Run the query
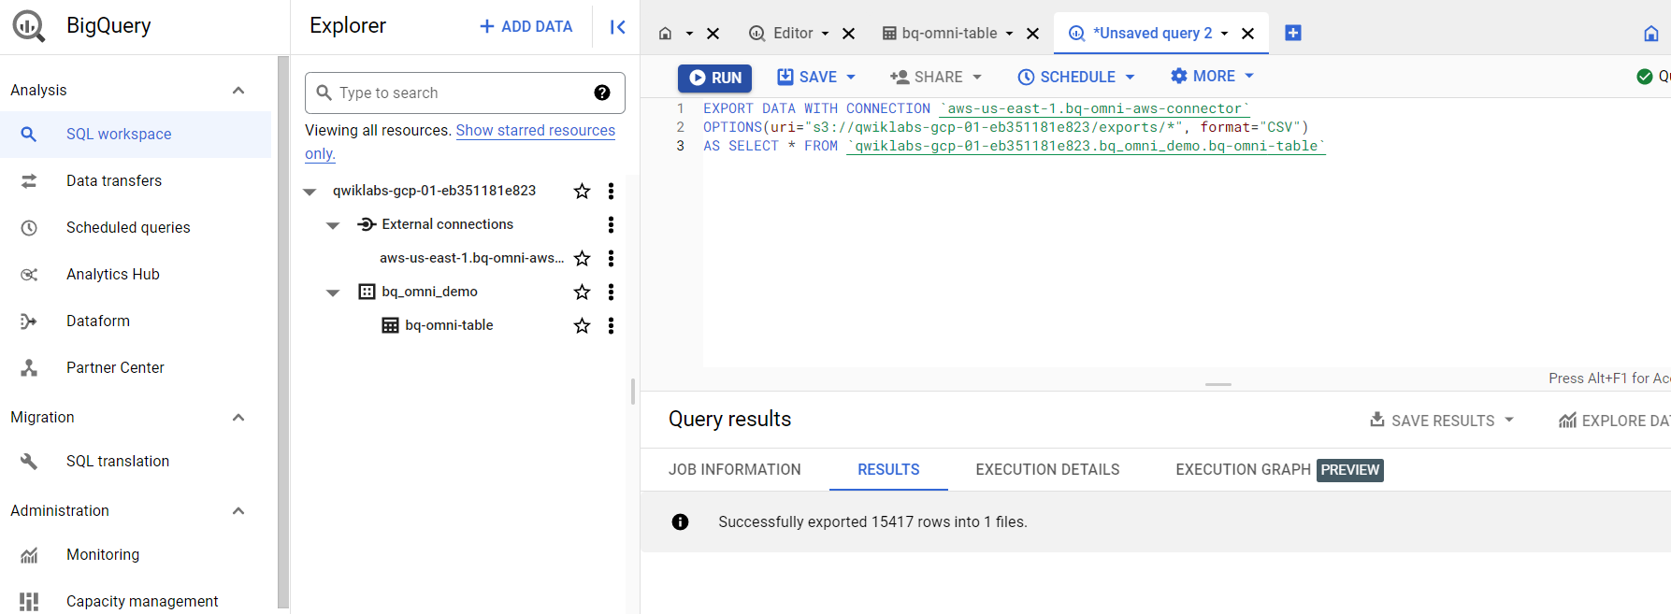The height and width of the screenshot is (614, 1671). pos(714,78)
